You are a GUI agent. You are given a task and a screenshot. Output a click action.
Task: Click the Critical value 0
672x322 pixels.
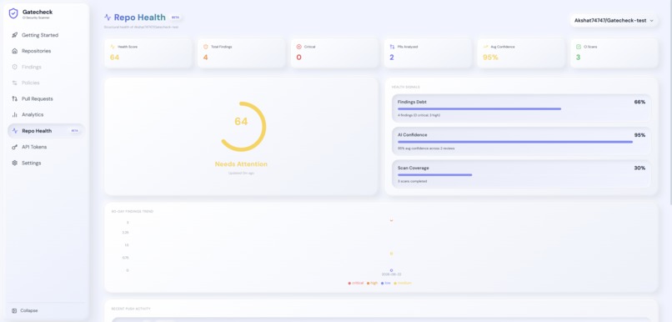coord(298,57)
